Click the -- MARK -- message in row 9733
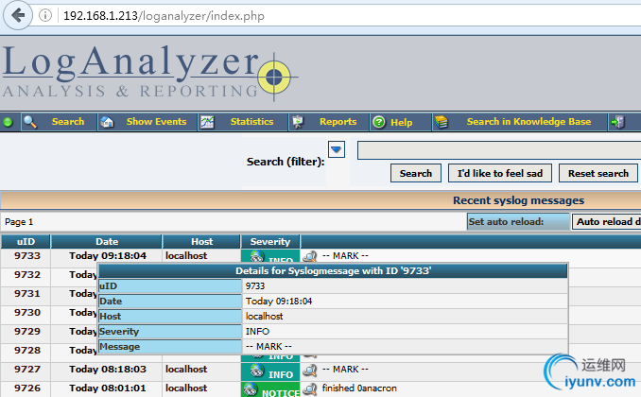This screenshot has width=641, height=397. pyautogui.click(x=345, y=256)
